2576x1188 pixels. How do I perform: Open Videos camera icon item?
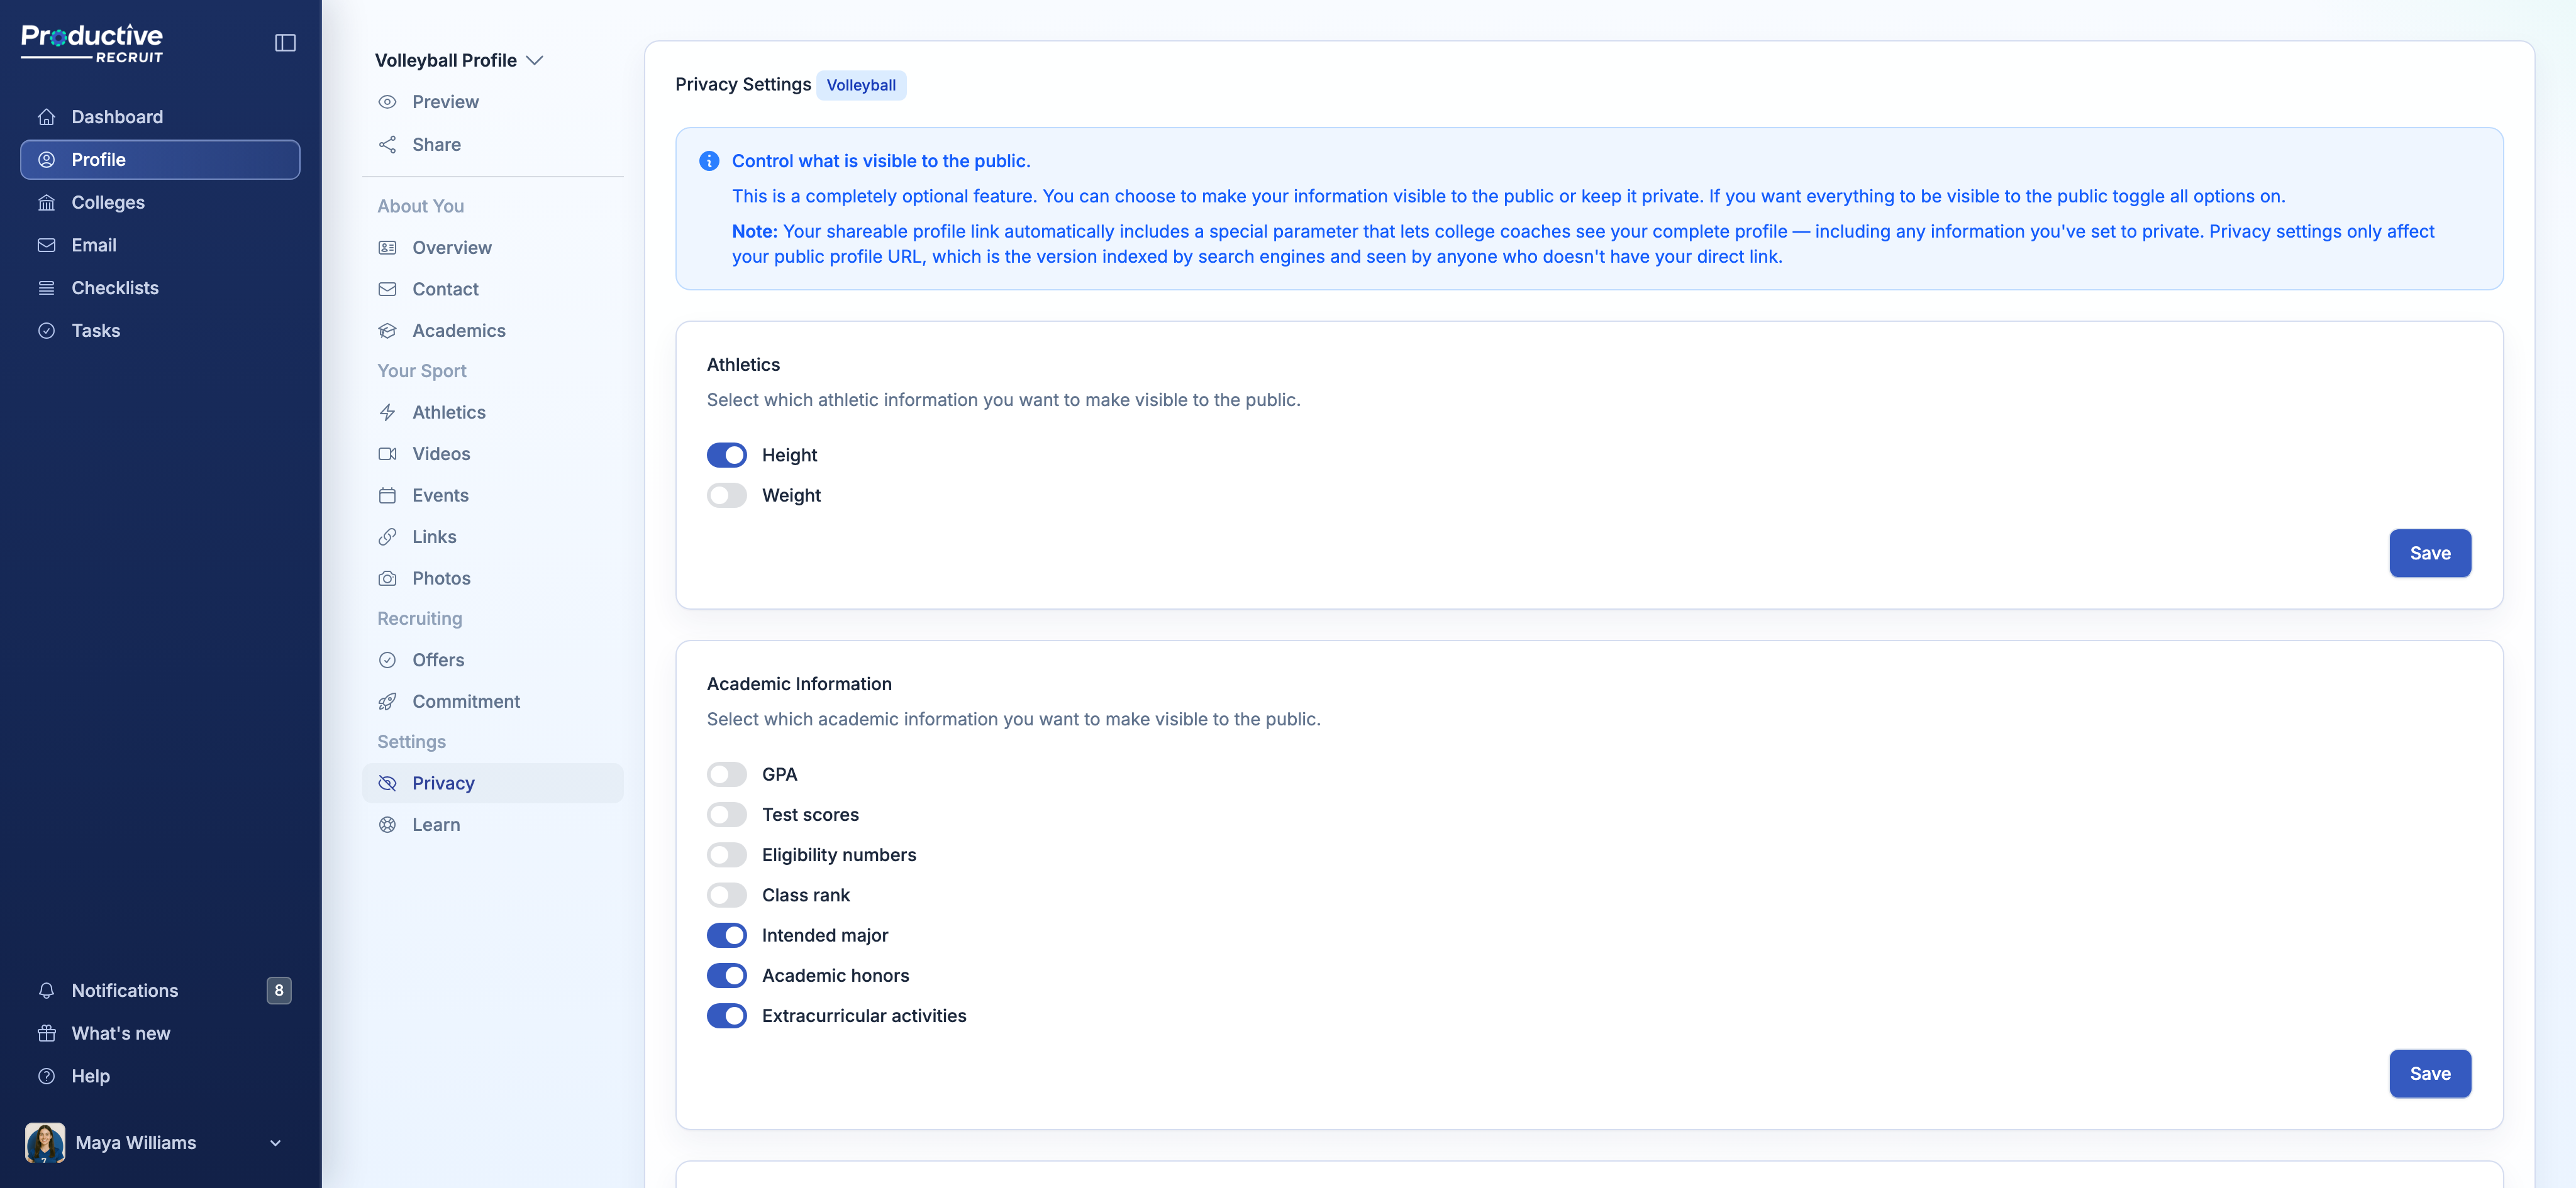pos(388,454)
